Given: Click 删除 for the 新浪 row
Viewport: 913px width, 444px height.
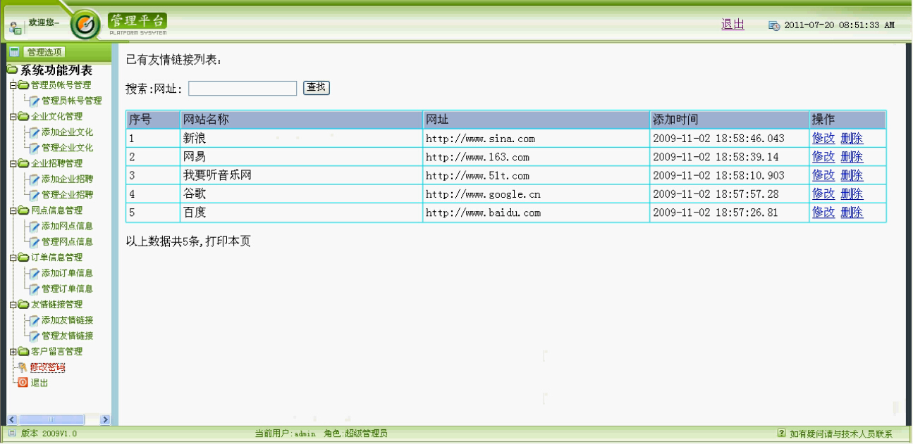Looking at the screenshot, I should pyautogui.click(x=852, y=138).
